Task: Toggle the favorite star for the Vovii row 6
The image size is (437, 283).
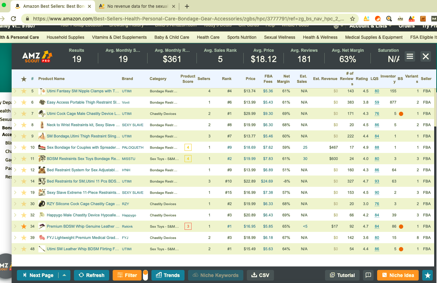Action: [24, 103]
